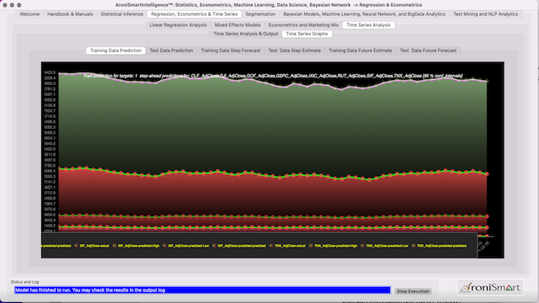
Task: Switch to Linear Regression Analysis sub-tab
Action: click(x=178, y=25)
